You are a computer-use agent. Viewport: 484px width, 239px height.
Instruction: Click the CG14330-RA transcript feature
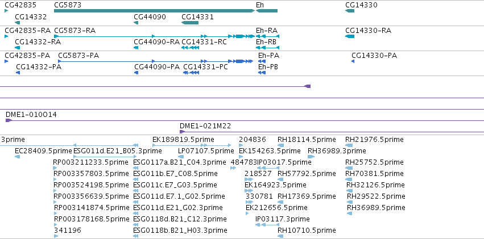350,36
